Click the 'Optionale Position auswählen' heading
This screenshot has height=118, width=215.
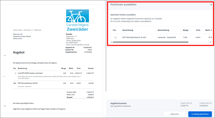123,15
